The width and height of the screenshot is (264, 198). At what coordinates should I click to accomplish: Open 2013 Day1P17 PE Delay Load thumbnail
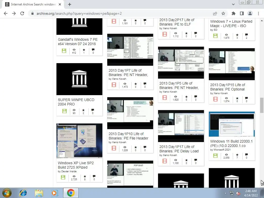(181, 126)
